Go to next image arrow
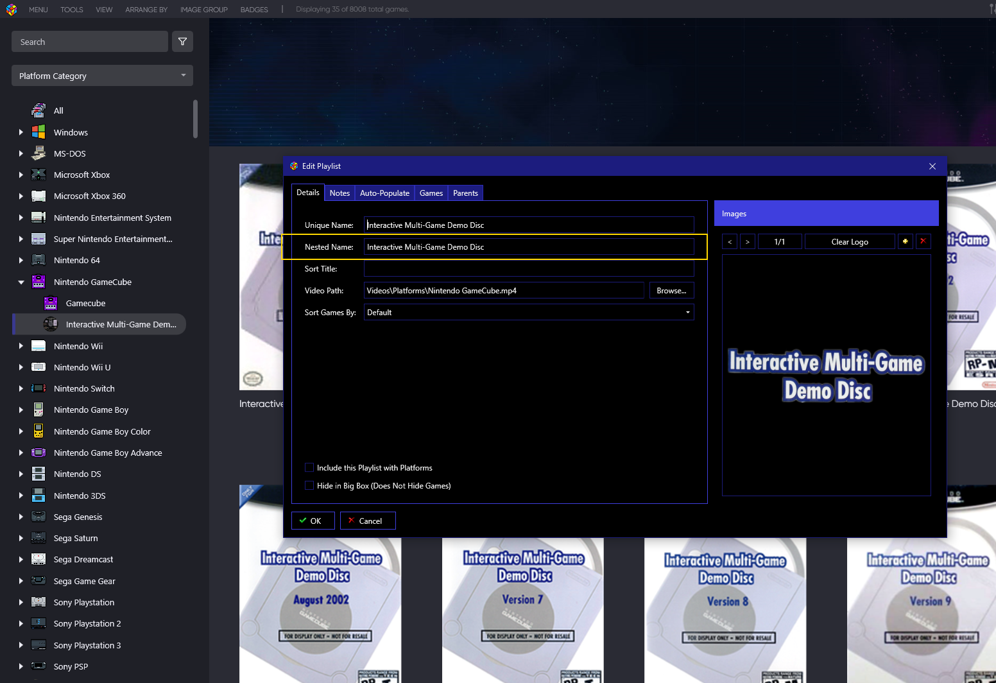 click(748, 241)
